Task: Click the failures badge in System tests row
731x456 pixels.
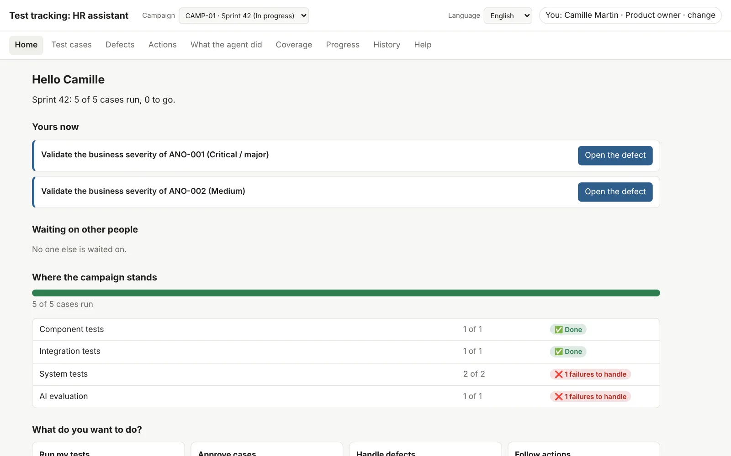Action: (590, 374)
